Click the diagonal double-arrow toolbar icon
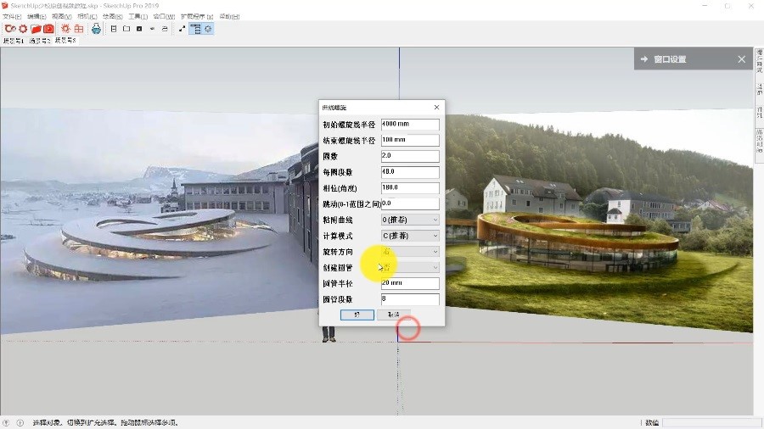764x429 pixels. (x=182, y=29)
